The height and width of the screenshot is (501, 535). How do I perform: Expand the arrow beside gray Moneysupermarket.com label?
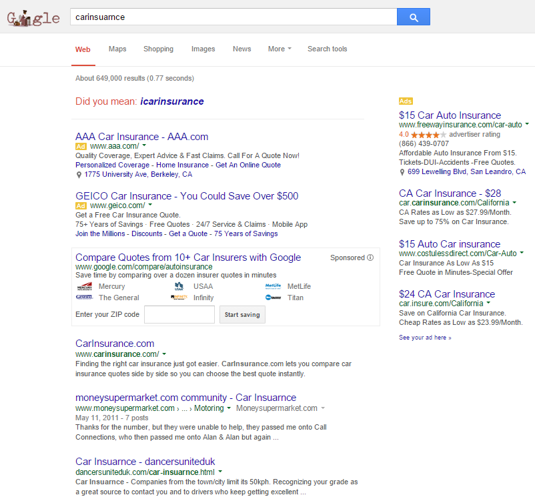click(x=323, y=408)
